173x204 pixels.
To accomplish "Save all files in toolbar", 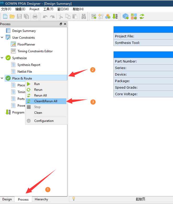I will 26,16.
